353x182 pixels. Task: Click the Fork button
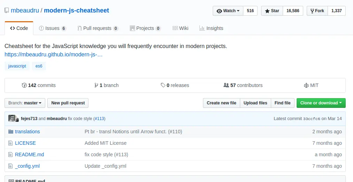click(x=317, y=11)
